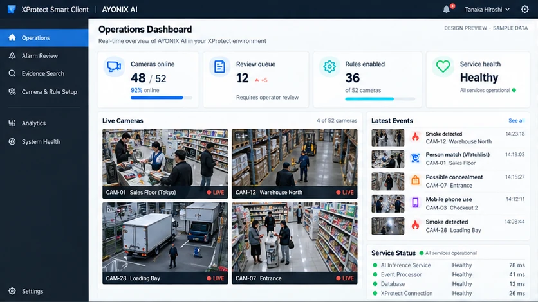
Task: Click the Analytics chart icon
Action: pos(12,123)
